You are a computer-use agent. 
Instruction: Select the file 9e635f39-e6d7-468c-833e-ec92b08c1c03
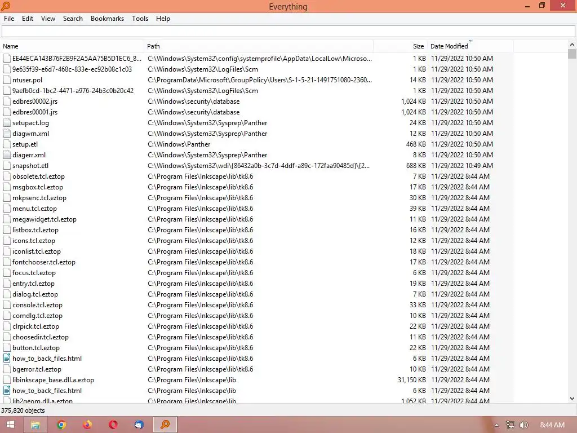(72, 69)
